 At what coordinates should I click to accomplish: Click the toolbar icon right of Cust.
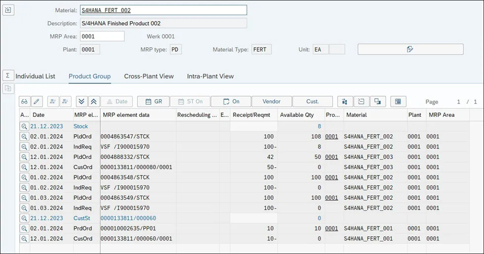[x=345, y=102]
